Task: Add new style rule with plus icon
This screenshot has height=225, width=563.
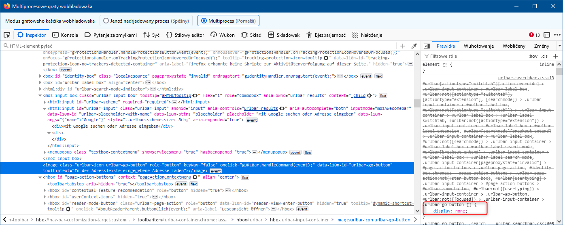Action: [555, 56]
